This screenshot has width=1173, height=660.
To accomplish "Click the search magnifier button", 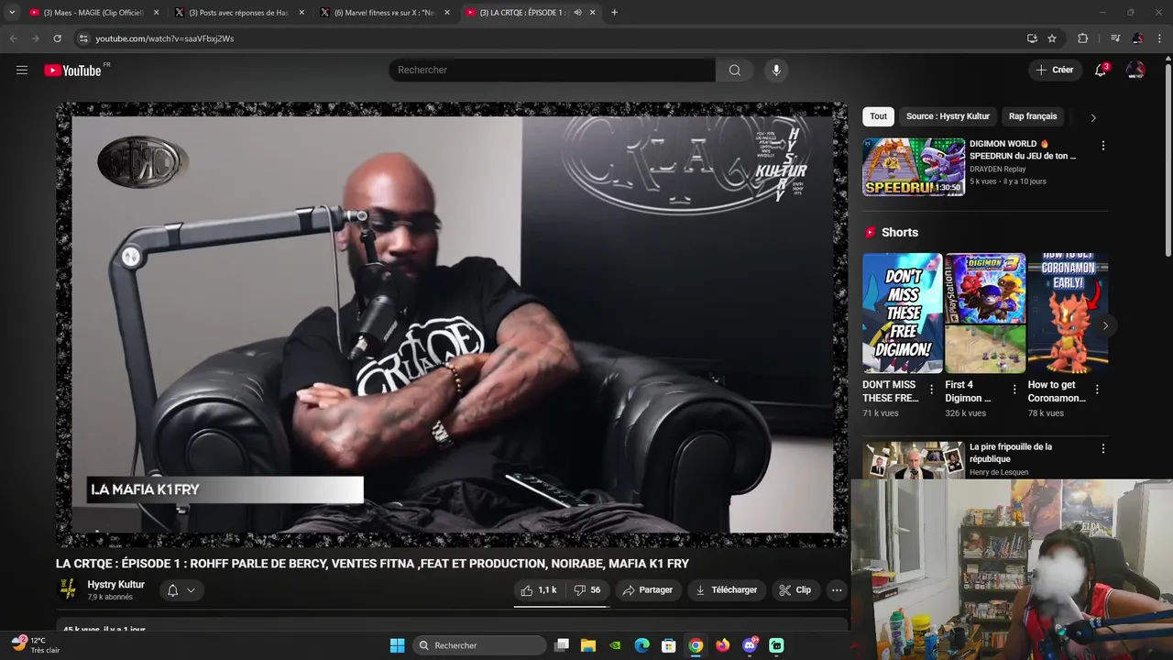I will coord(735,71).
